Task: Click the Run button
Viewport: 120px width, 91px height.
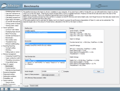Action: pos(99,71)
